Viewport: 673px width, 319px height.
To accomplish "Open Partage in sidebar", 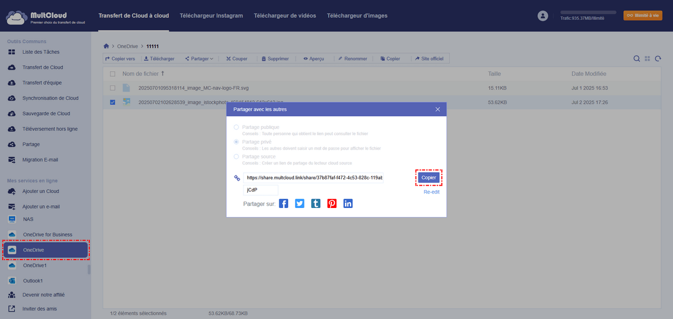I will click(x=31, y=144).
